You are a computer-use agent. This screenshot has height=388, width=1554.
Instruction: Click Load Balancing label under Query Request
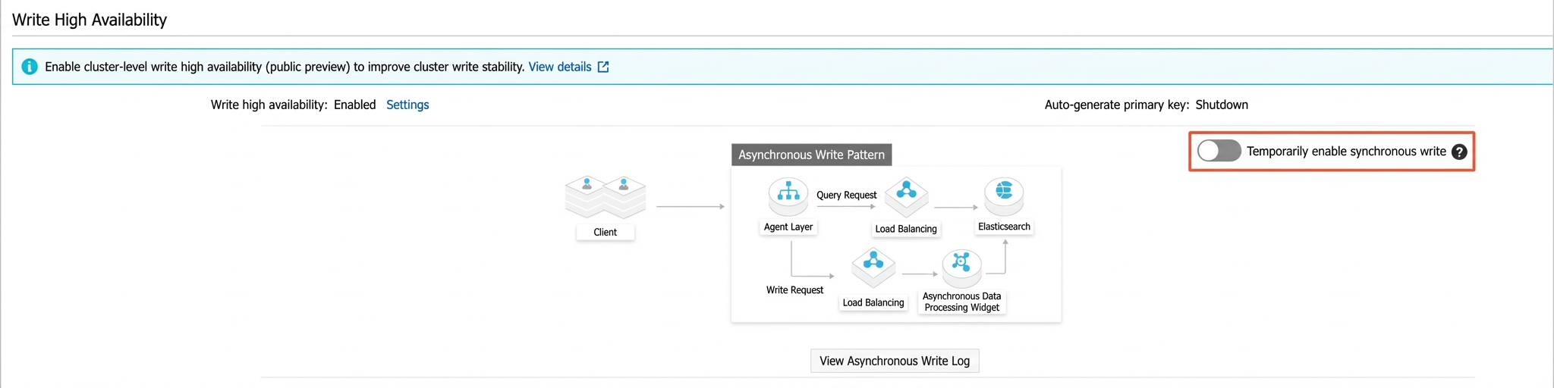click(x=906, y=229)
